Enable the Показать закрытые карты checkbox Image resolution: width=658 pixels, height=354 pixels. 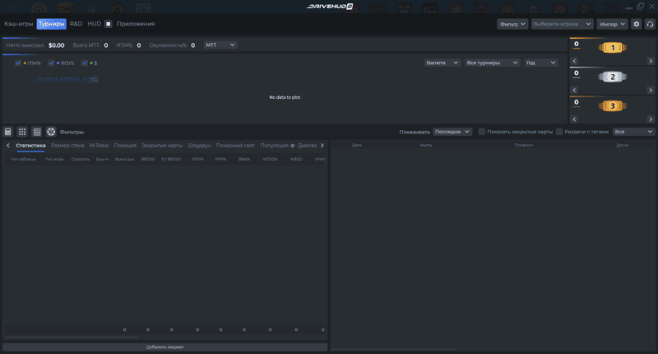coord(482,132)
